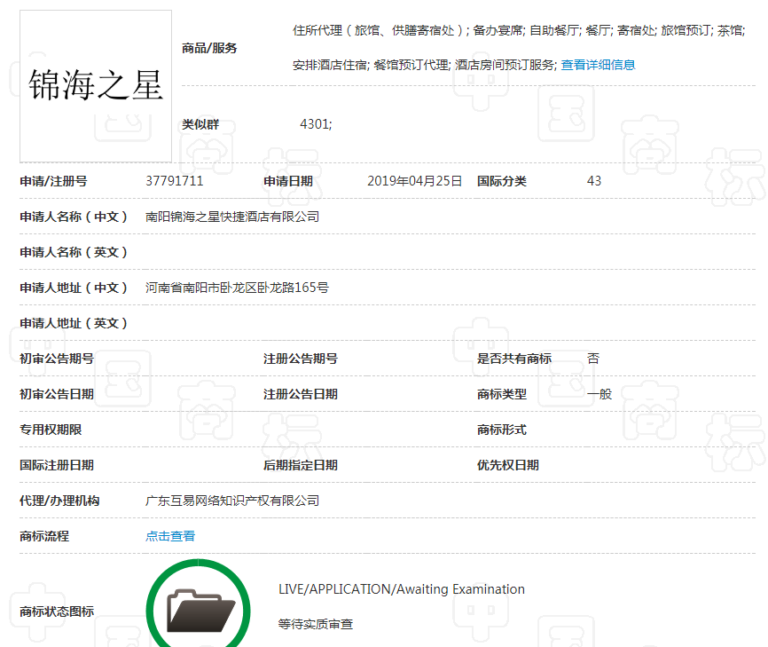Click the 商品/服务 field label
Viewport: 768px width, 647px height.
209,48
